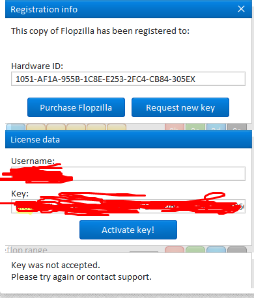Click into the Username input field
Image resolution: width=254 pixels, height=298 pixels.
[128, 174]
